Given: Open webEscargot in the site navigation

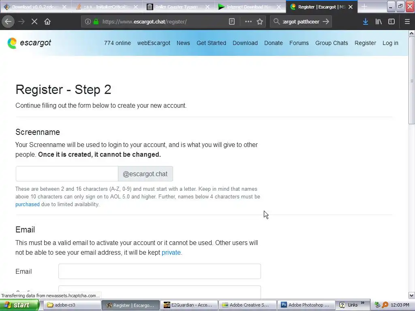Looking at the screenshot, I should pos(154,43).
